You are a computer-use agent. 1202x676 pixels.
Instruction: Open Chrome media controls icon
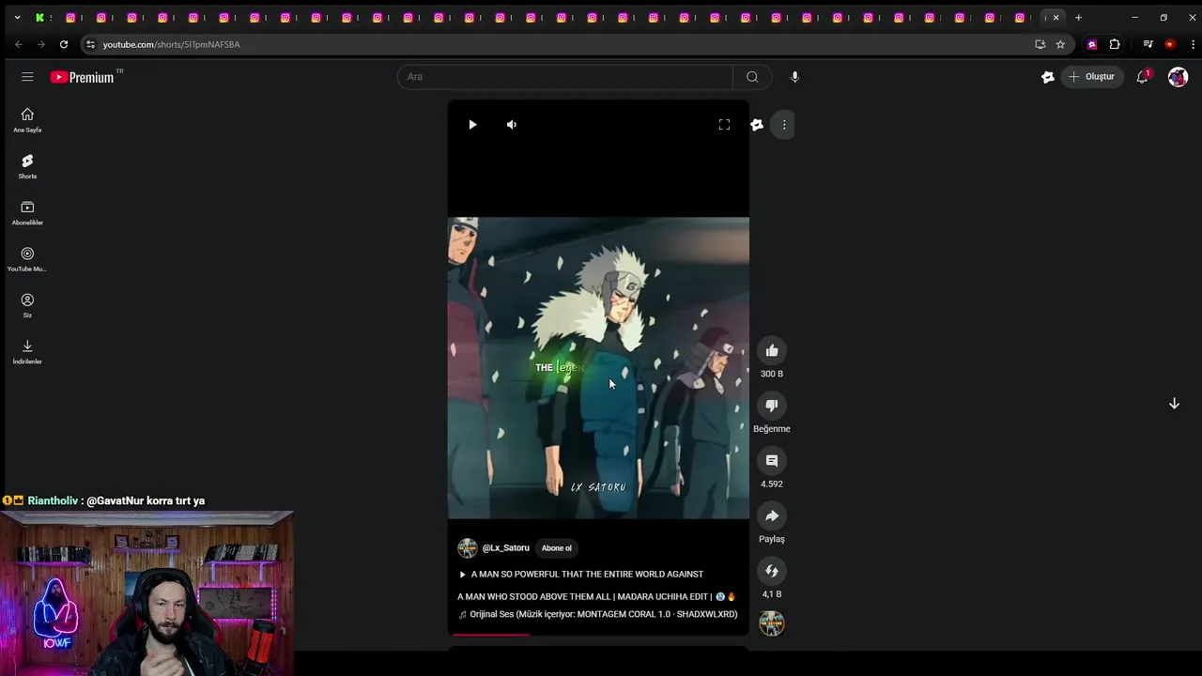tap(1148, 44)
